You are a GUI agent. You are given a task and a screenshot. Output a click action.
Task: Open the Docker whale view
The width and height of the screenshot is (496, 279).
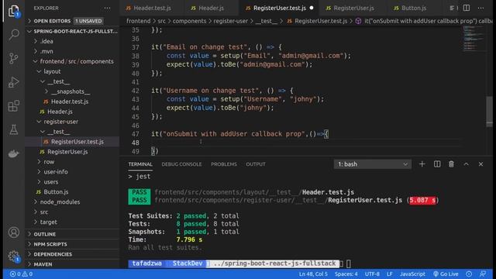[14, 153]
